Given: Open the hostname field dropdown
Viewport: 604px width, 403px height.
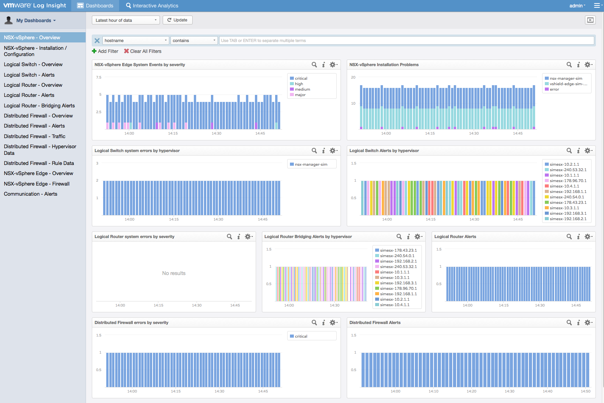Looking at the screenshot, I should 136,40.
